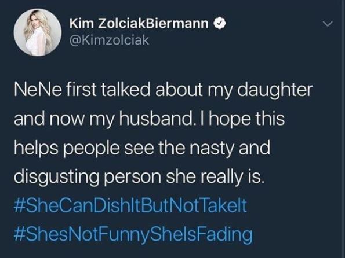Visit the @Kimzolciak handle link

[109, 40]
